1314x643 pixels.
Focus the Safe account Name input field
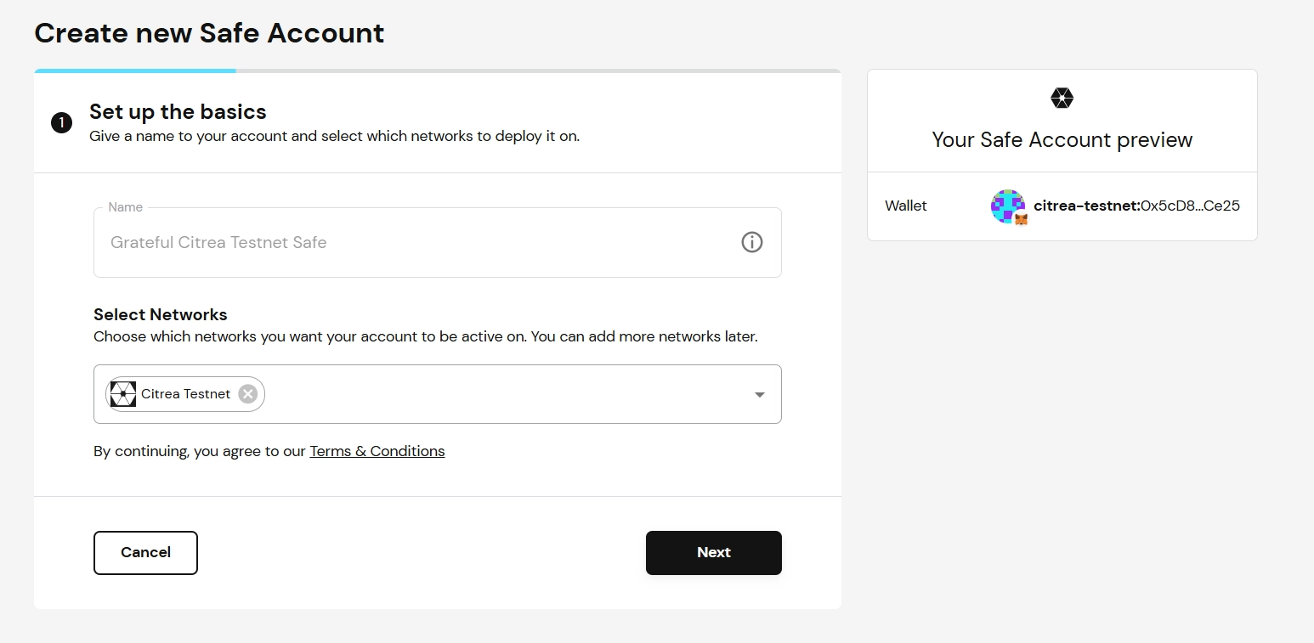[x=416, y=242]
